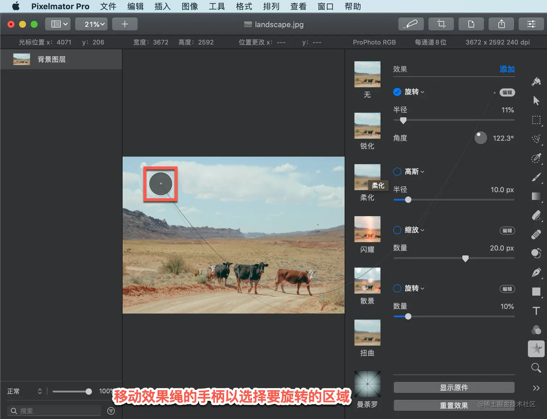This screenshot has height=419, width=547.
Task: Open the 查看 menu
Action: (x=298, y=7)
